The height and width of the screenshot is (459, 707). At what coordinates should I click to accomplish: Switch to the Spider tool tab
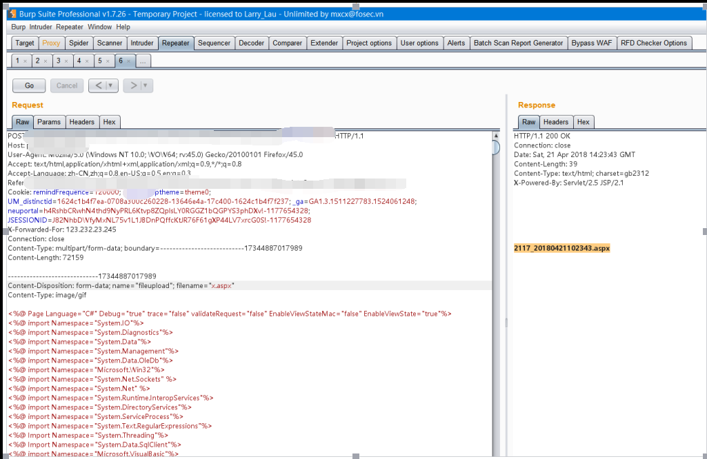point(79,43)
